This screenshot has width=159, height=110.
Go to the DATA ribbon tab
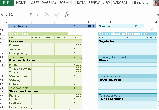pos(81,3)
